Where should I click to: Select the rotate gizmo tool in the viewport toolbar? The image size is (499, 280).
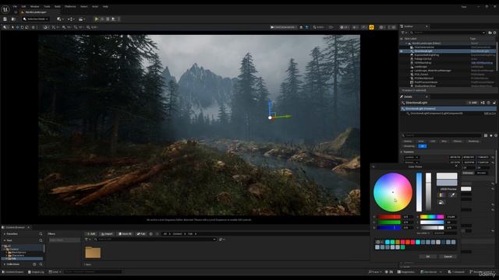[x=22, y=27]
